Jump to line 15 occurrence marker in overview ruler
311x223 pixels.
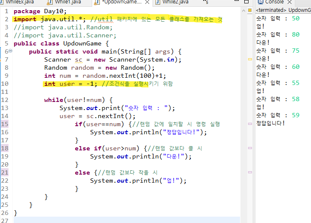[250, 124]
